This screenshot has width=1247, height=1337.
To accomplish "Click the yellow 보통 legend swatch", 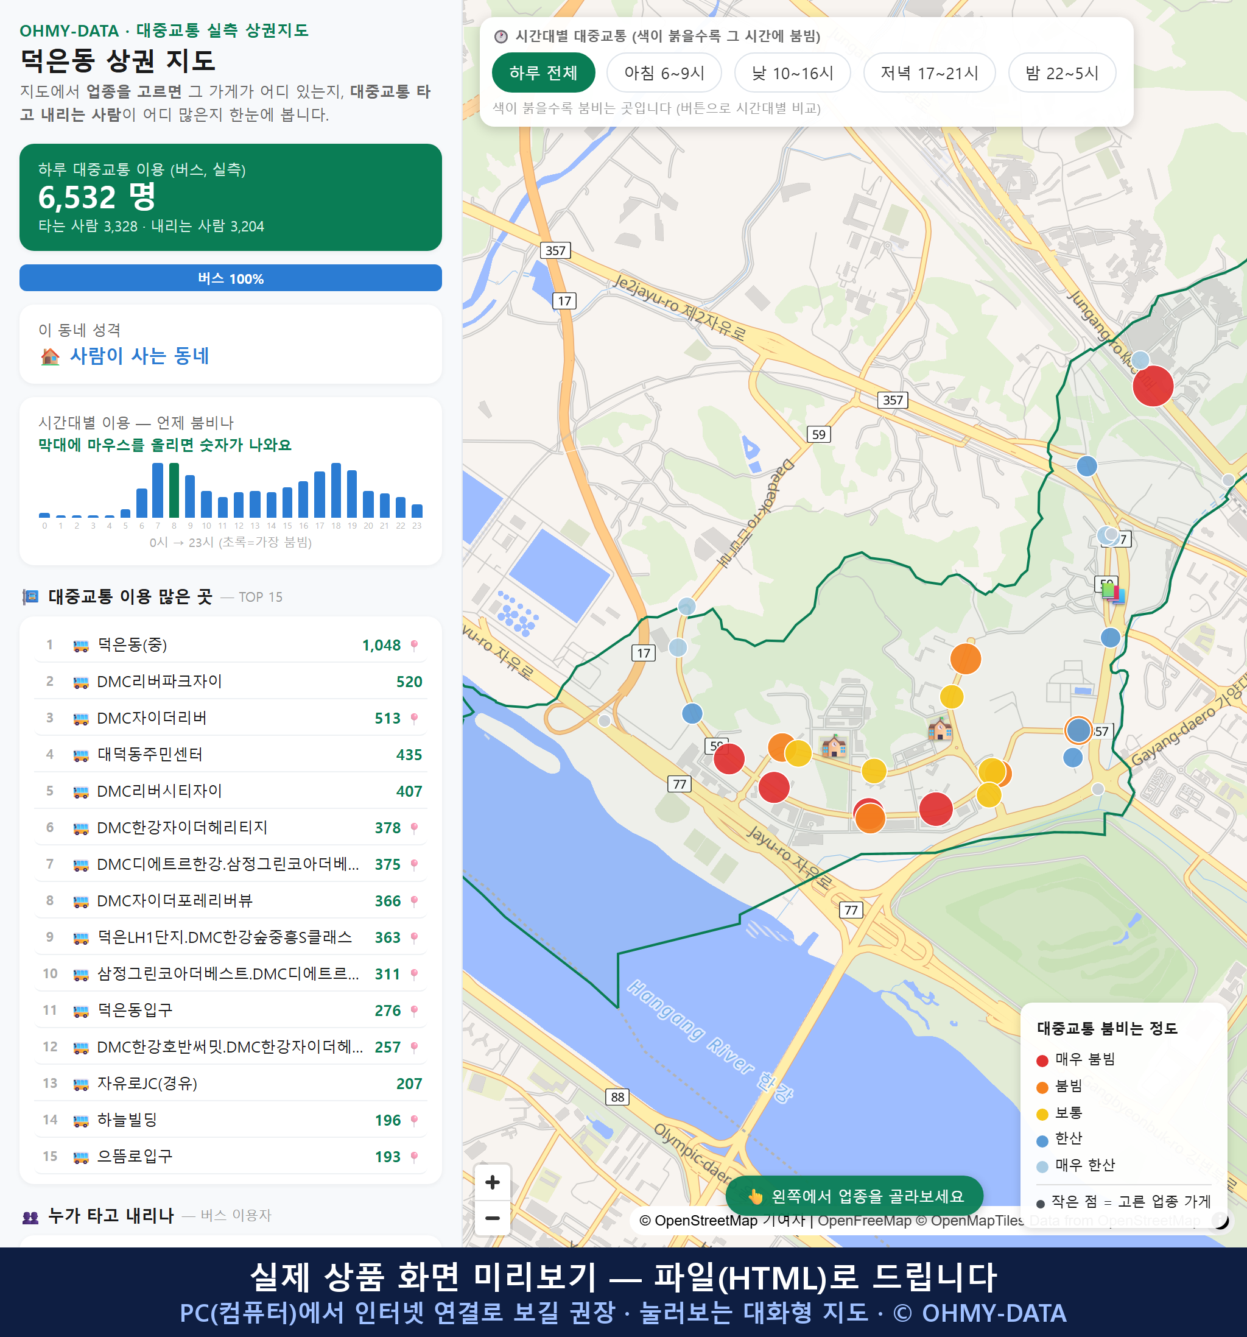I will 1042,1115.
